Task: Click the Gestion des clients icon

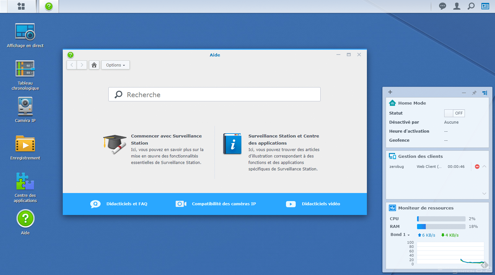Action: click(392, 156)
